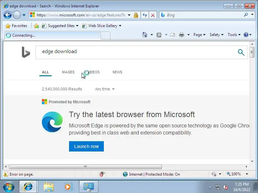Open Windows Media Player from taskbar
This screenshot has height=193, width=258.
(x=68, y=187)
